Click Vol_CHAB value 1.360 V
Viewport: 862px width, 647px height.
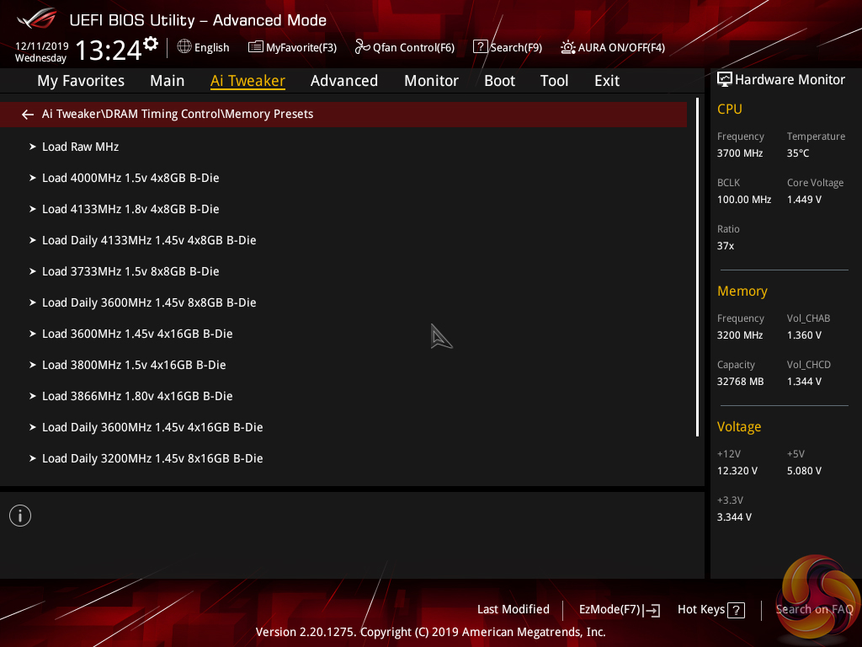804,335
